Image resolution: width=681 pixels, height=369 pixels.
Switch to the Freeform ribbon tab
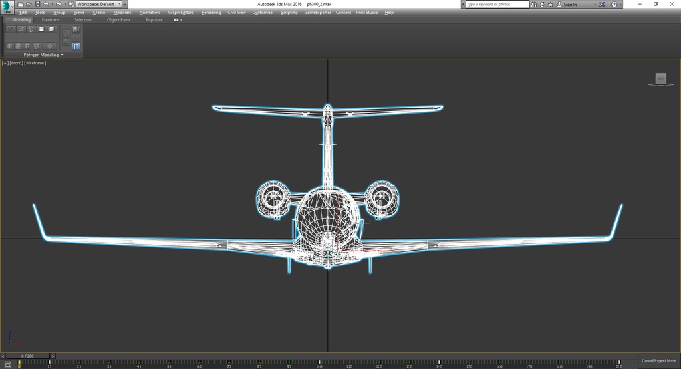click(x=51, y=20)
